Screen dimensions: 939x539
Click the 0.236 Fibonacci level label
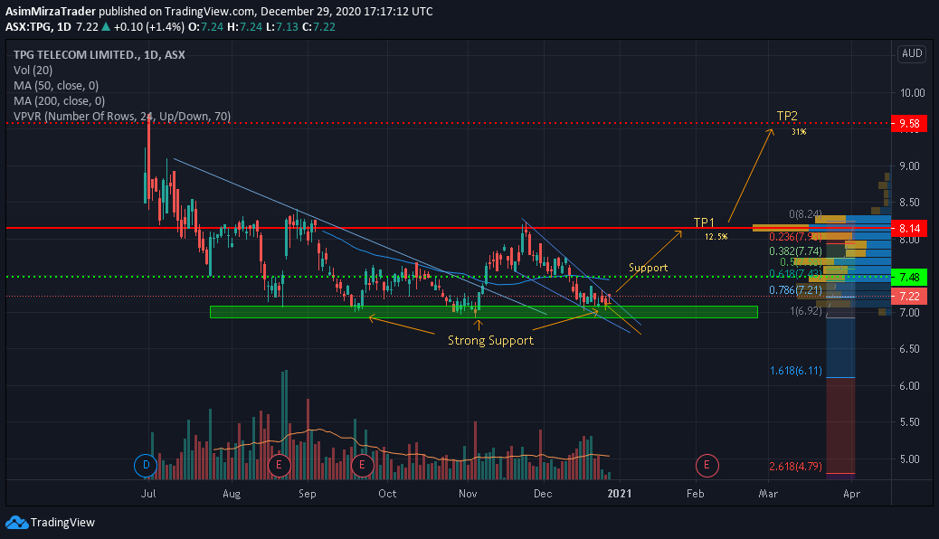(795, 237)
